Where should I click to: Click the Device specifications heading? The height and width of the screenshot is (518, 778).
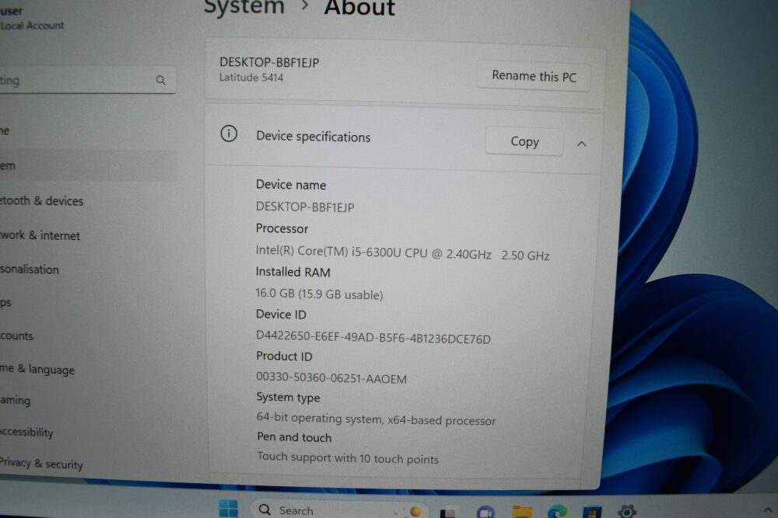pyautogui.click(x=313, y=136)
